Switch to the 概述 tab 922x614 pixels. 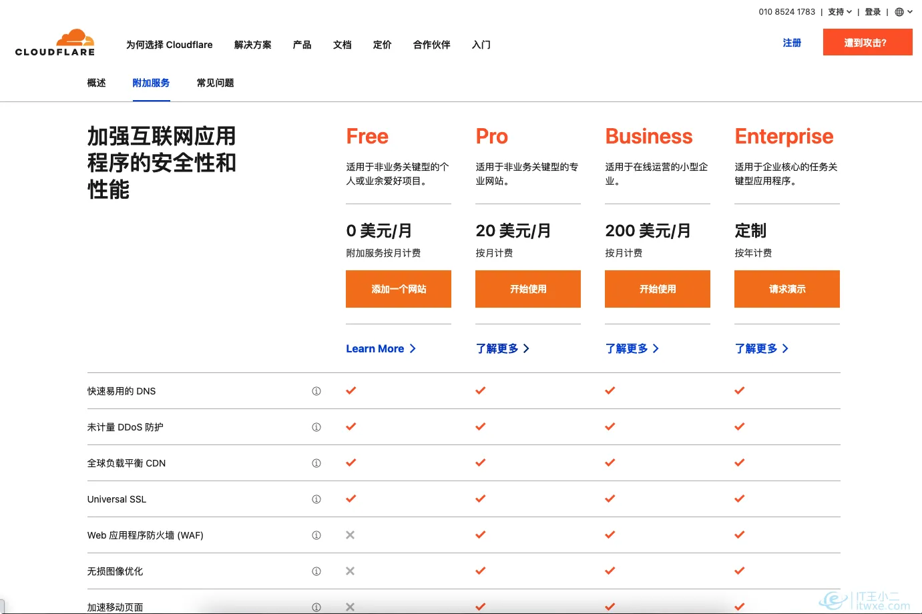96,83
